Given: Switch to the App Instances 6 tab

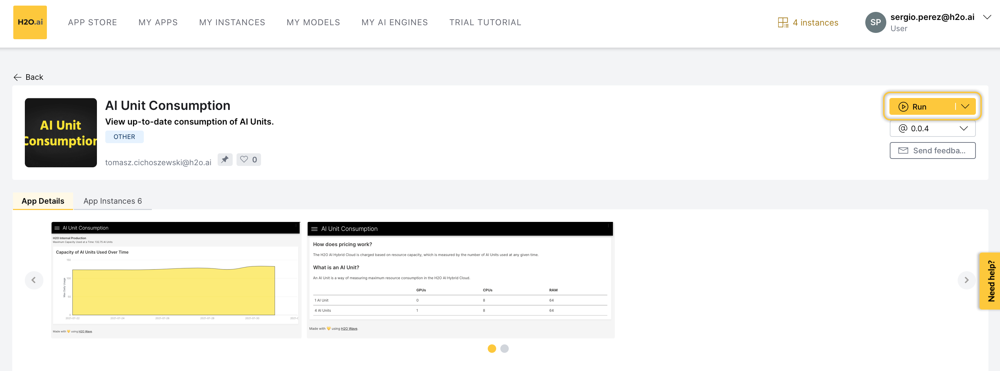Looking at the screenshot, I should coord(113,201).
